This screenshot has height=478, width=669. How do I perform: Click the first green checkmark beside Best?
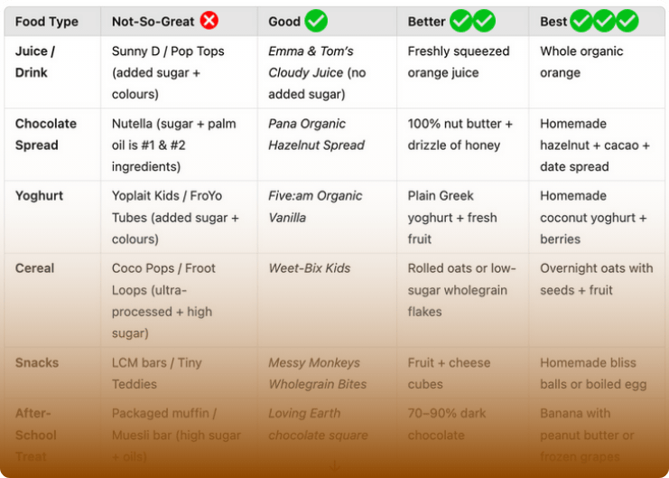(581, 21)
